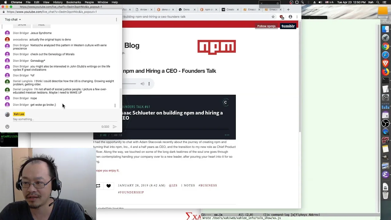Click the Tumblr reblog icon

(98, 185)
